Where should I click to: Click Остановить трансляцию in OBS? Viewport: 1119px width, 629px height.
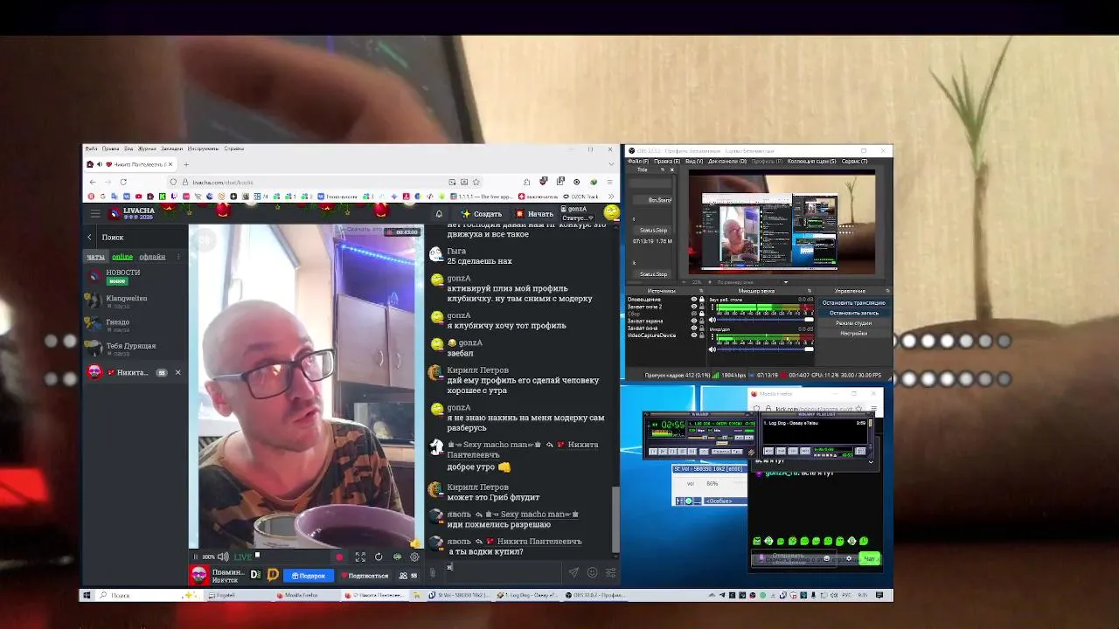coord(853,302)
